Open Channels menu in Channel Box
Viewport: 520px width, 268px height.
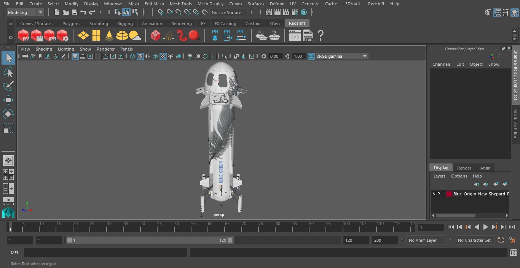point(441,64)
